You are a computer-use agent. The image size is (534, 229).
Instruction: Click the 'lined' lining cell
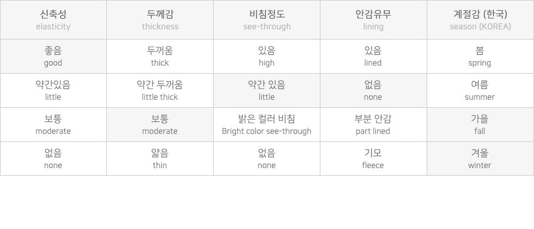(x=373, y=57)
